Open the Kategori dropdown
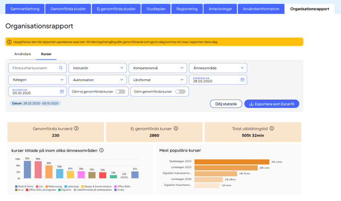Viewport: 341px width, 201px height. (x=37, y=80)
